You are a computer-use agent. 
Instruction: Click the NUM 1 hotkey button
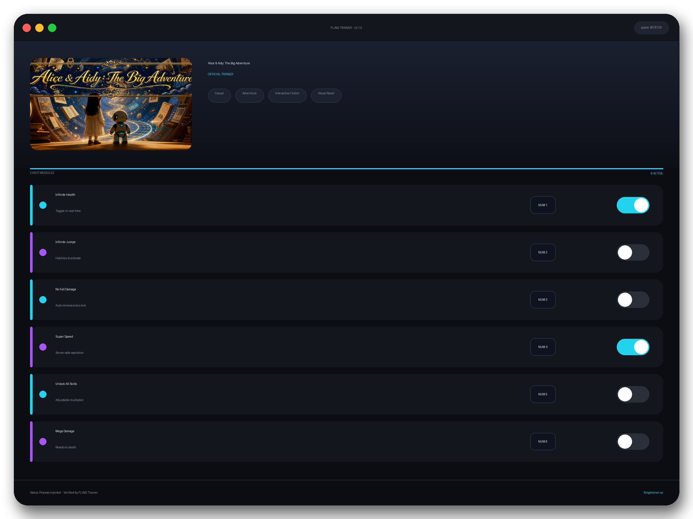(543, 205)
